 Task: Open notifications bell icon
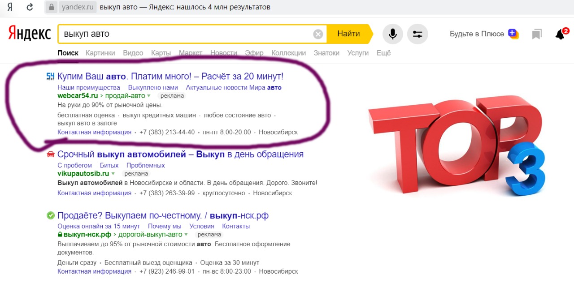click(561, 34)
